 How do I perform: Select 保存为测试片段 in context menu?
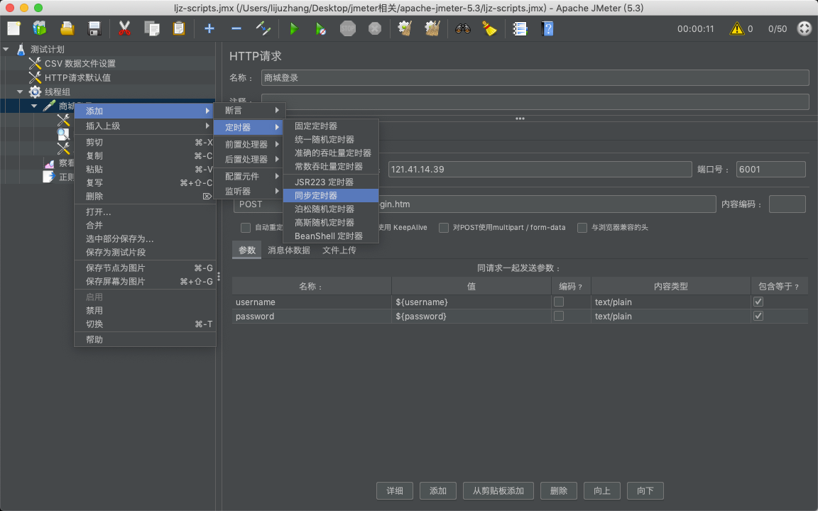pyautogui.click(x=145, y=253)
